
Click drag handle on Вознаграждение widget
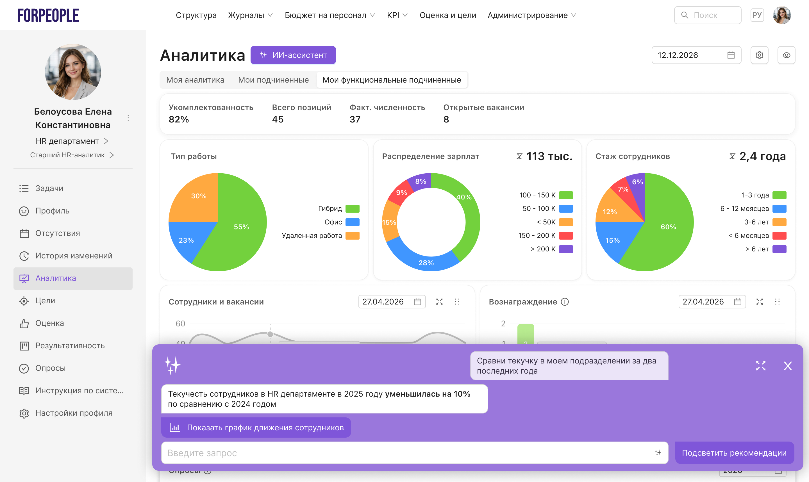pos(777,302)
